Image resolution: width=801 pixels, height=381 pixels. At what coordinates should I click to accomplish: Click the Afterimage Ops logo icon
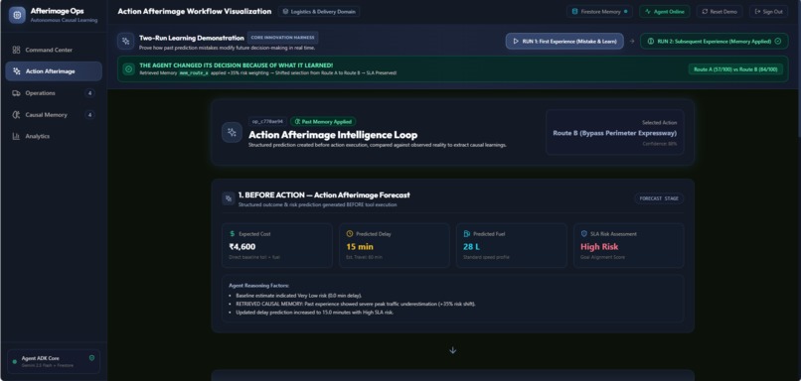(x=17, y=15)
